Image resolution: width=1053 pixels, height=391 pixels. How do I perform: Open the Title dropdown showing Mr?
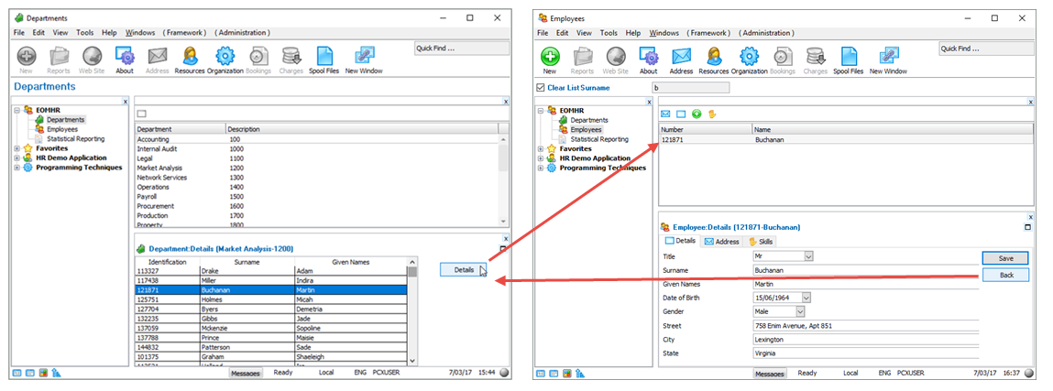(x=808, y=256)
